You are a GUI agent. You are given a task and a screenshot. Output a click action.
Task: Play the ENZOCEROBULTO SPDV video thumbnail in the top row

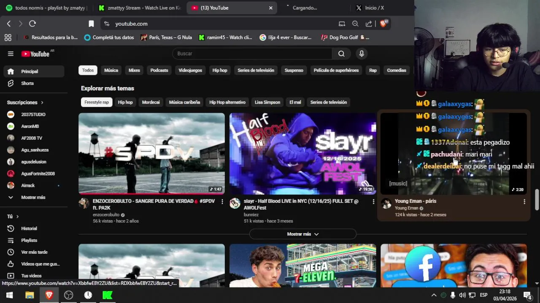pos(151,154)
